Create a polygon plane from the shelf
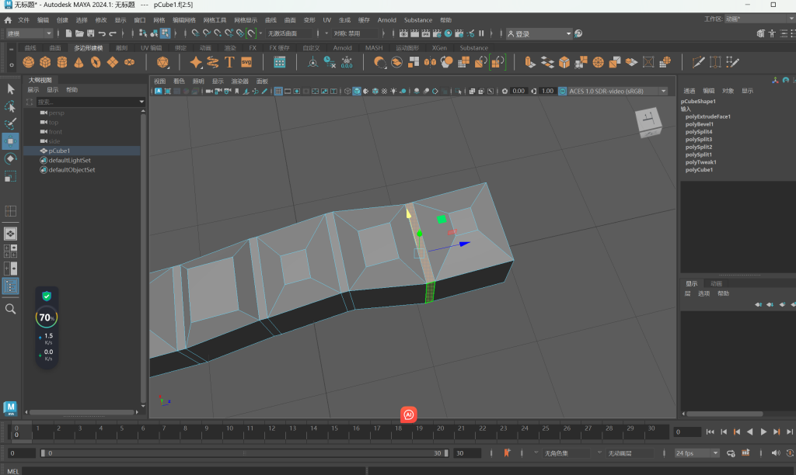 112,62
